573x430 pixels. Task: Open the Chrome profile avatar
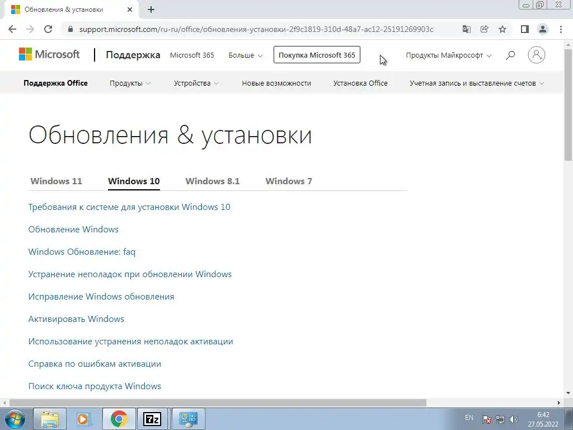[543, 29]
